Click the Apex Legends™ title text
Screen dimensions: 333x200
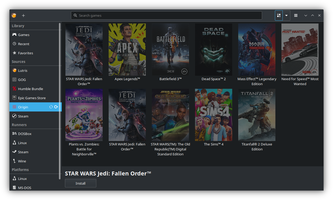[x=127, y=79]
